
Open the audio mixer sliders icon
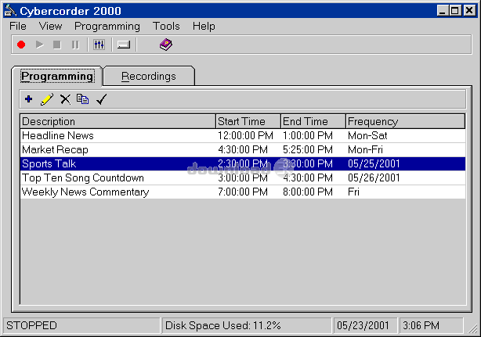99,45
